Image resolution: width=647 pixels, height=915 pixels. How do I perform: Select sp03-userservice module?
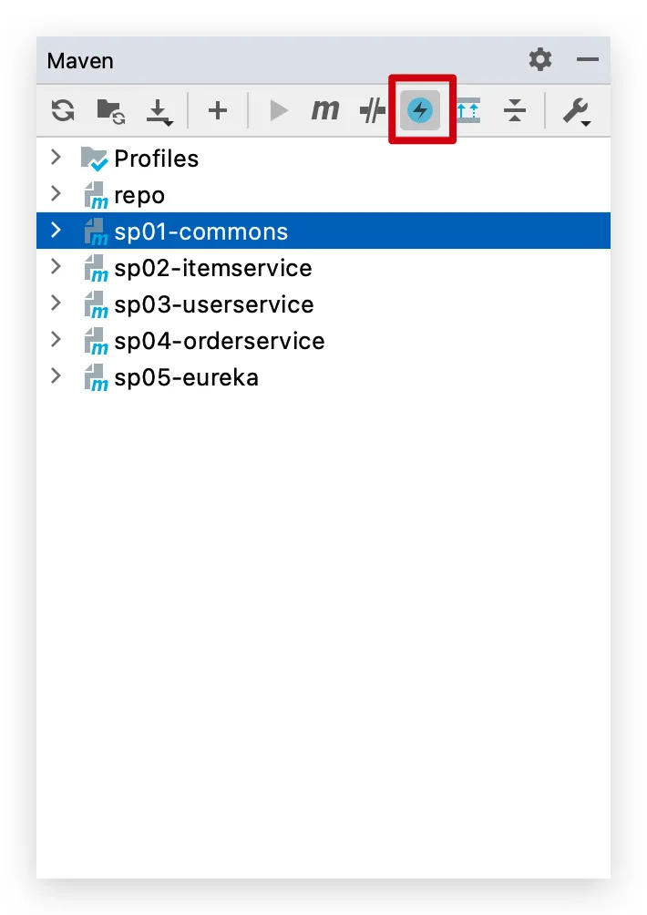click(x=323, y=304)
